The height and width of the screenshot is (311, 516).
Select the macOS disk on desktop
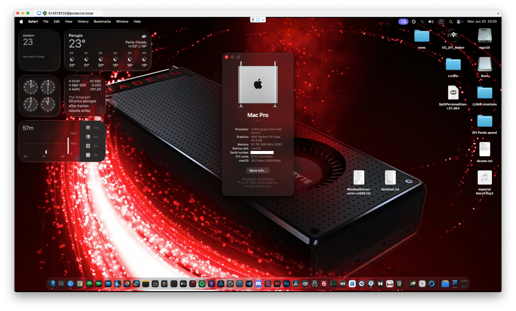(x=485, y=39)
